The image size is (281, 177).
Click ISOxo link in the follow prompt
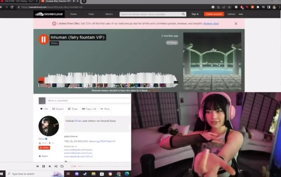(x=78, y=121)
